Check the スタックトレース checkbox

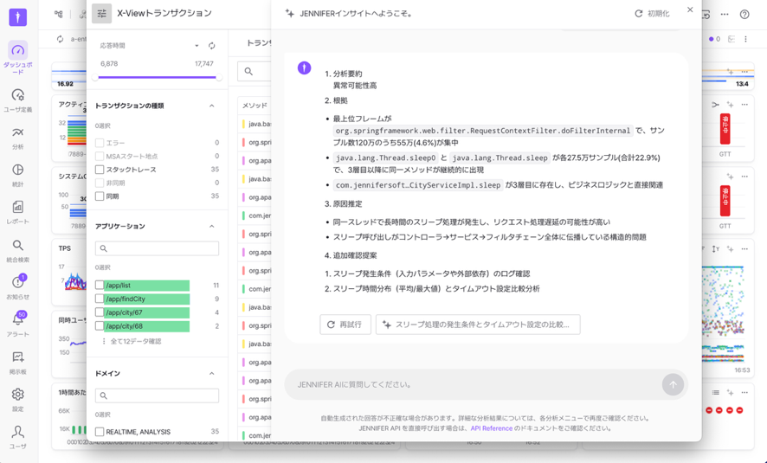coord(100,170)
